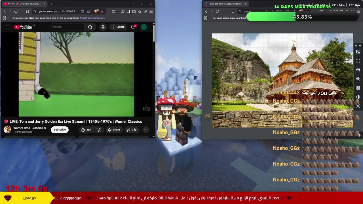This screenshot has width=363, height=204.
Task: Open Warner Bros. Classics channel avatar
Action: (7, 129)
